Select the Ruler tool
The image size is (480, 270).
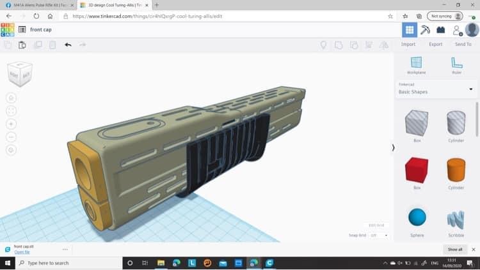(x=457, y=65)
